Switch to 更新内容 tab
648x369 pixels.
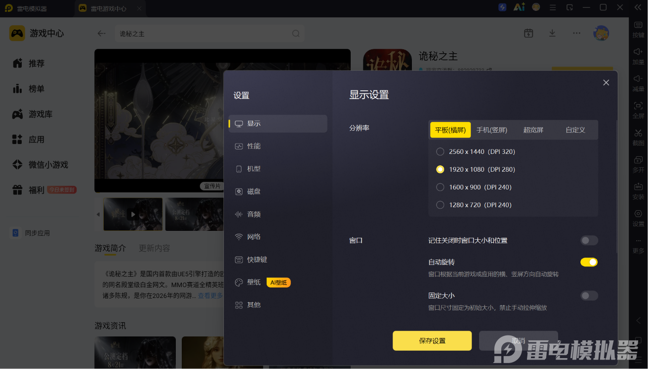(x=154, y=248)
